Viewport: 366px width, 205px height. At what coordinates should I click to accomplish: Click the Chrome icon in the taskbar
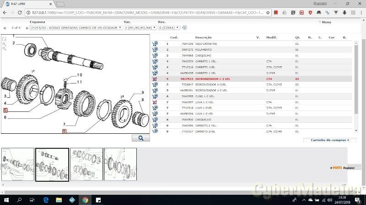85,200
